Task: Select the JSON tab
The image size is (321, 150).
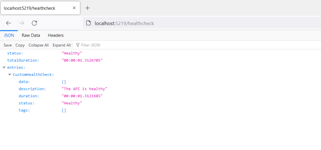Action: point(9,35)
